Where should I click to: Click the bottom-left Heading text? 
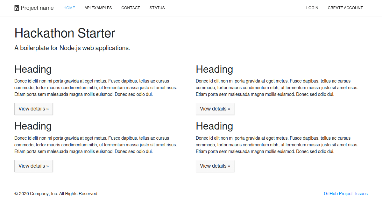(33, 126)
